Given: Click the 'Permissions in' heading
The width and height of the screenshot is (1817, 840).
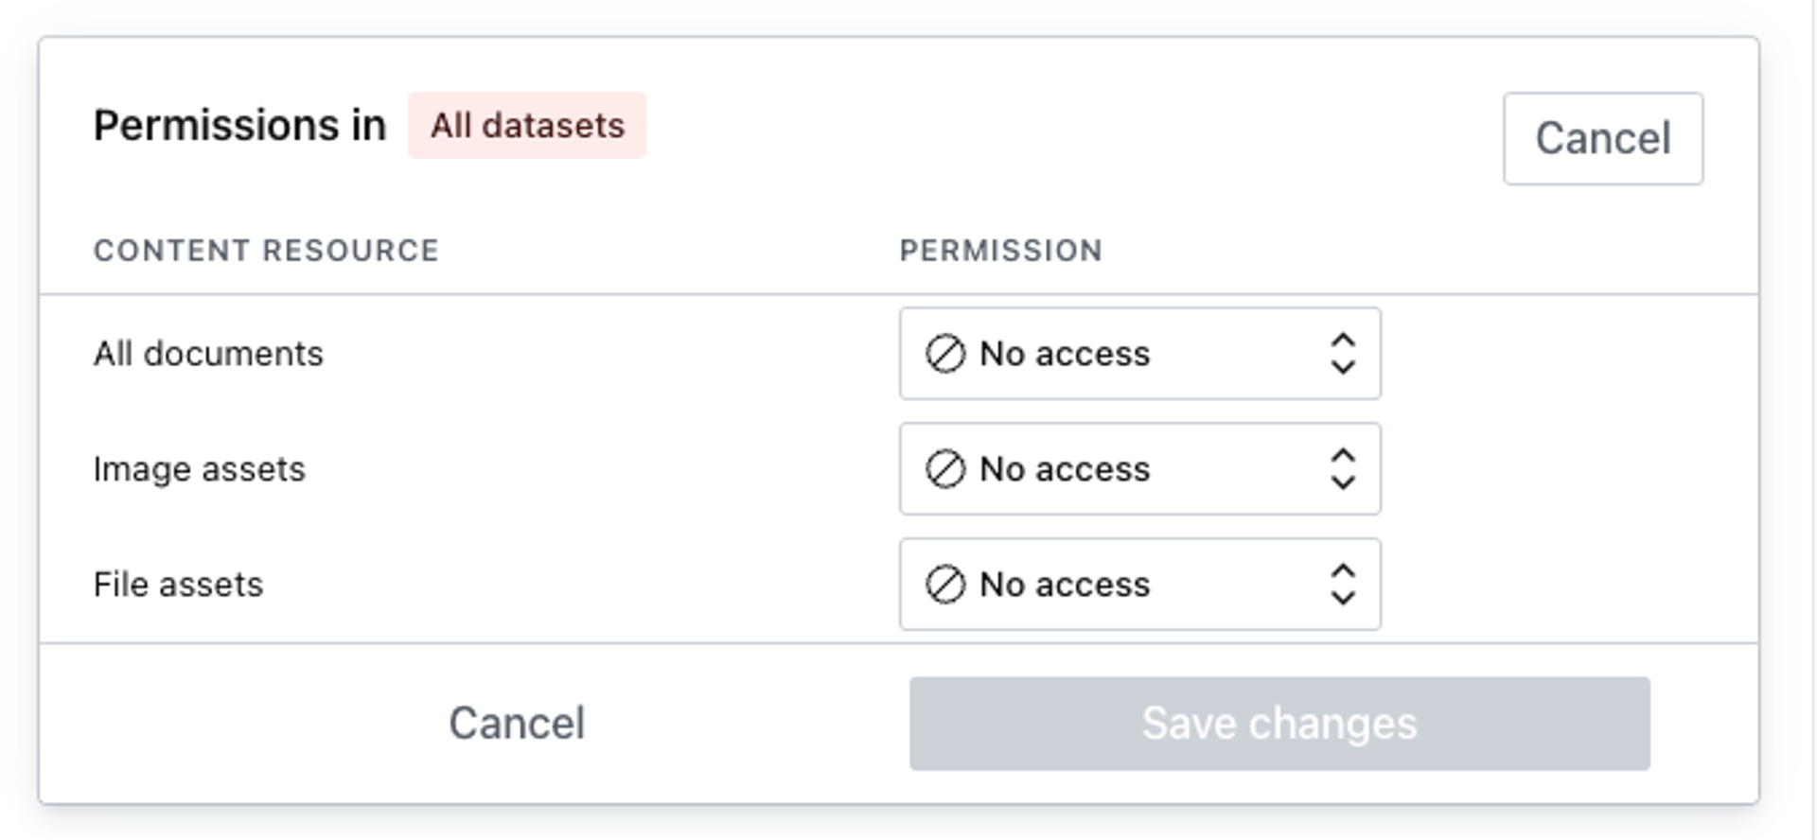Looking at the screenshot, I should tap(239, 126).
